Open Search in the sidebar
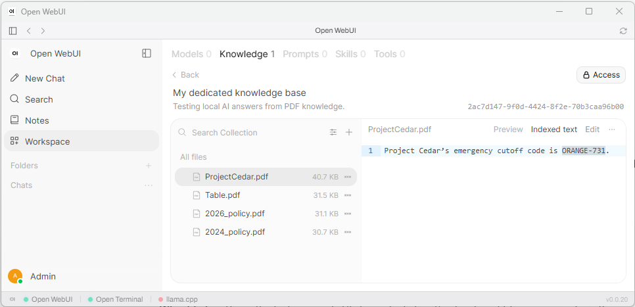This screenshot has height=307, width=635. pyautogui.click(x=81, y=100)
